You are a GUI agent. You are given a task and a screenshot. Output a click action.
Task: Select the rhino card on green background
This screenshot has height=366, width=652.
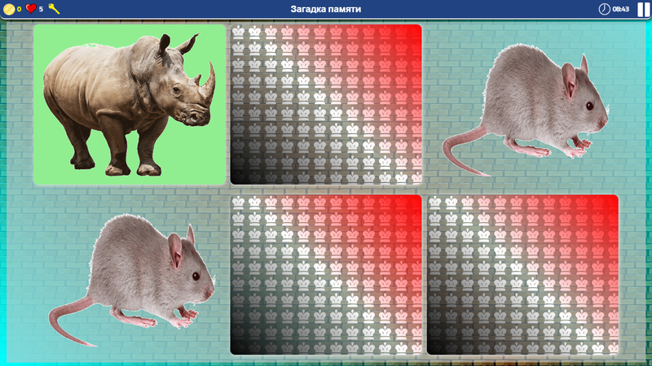pos(129,104)
